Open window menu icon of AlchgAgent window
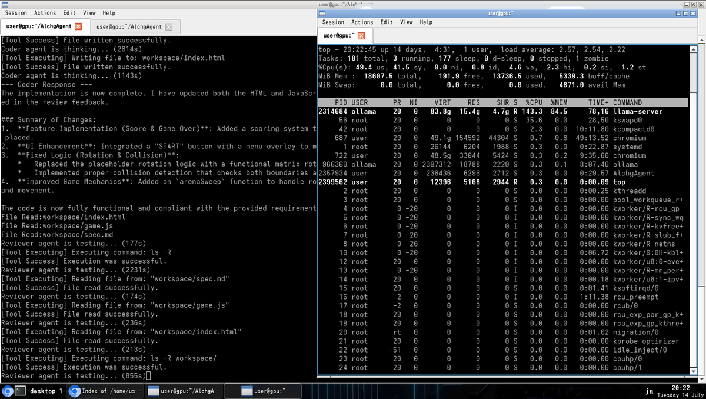706x399 pixels. click(x=4, y=4)
